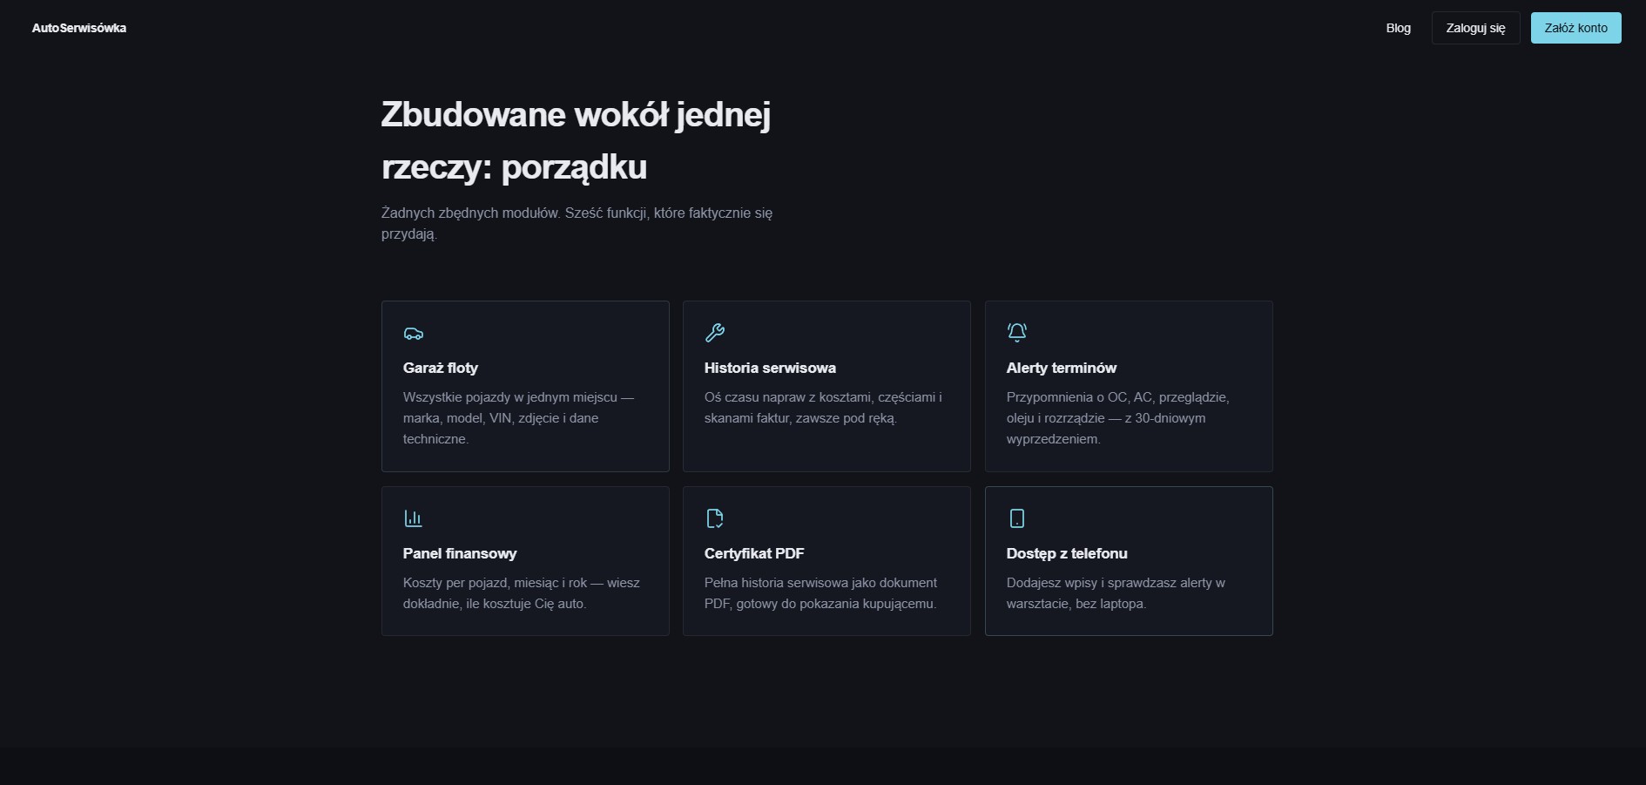Click description starting with Dodajesz wpisy i sprawdzasz
Viewport: 1646px width, 785px height.
tap(1116, 593)
